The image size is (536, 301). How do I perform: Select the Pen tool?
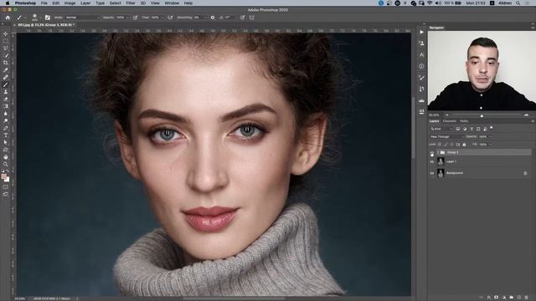coord(6,128)
